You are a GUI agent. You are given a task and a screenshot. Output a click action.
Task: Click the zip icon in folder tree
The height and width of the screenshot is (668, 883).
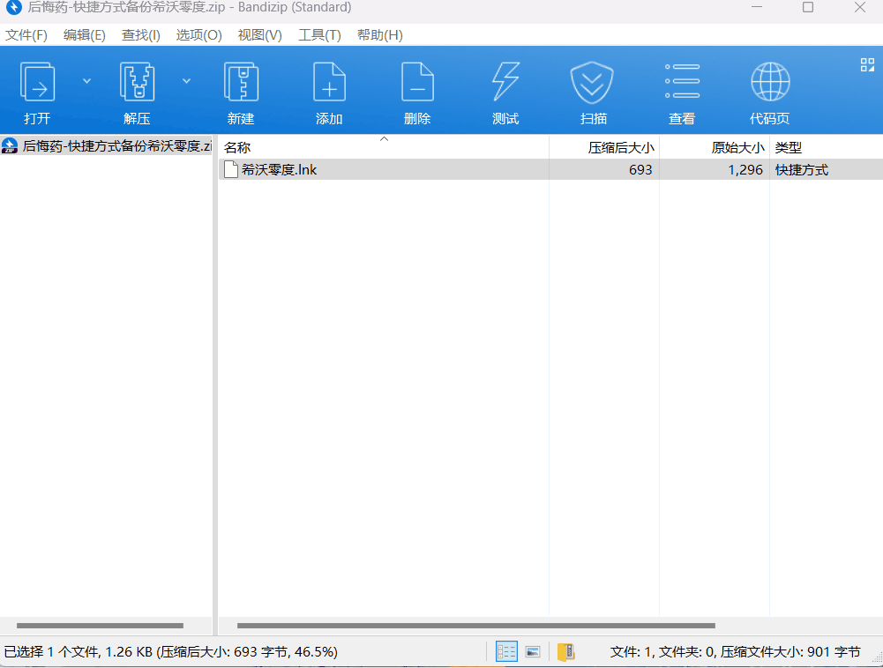10,145
